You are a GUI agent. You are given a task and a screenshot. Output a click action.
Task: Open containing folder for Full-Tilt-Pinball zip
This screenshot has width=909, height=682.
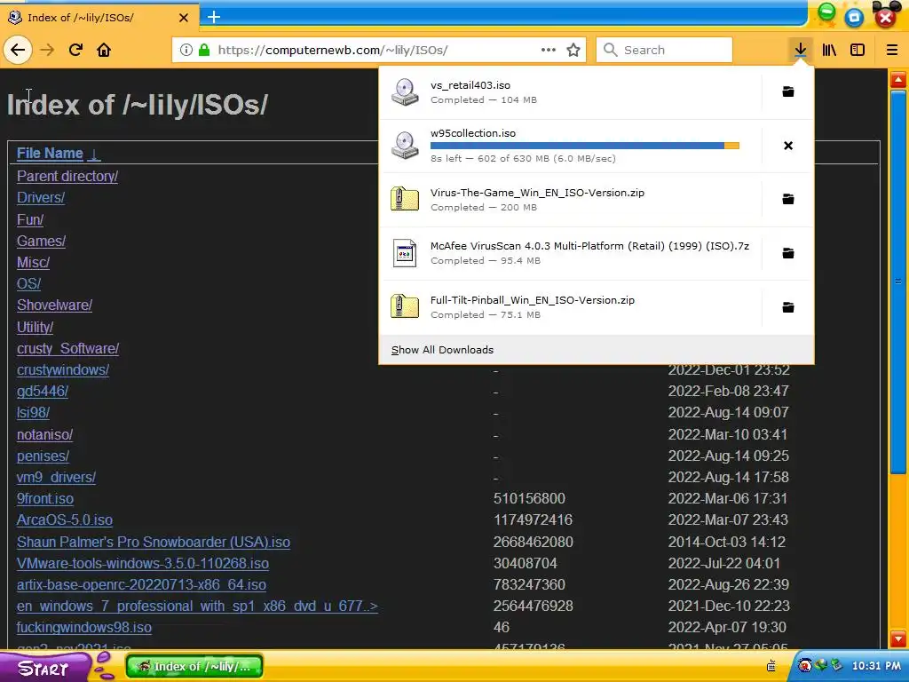788,307
